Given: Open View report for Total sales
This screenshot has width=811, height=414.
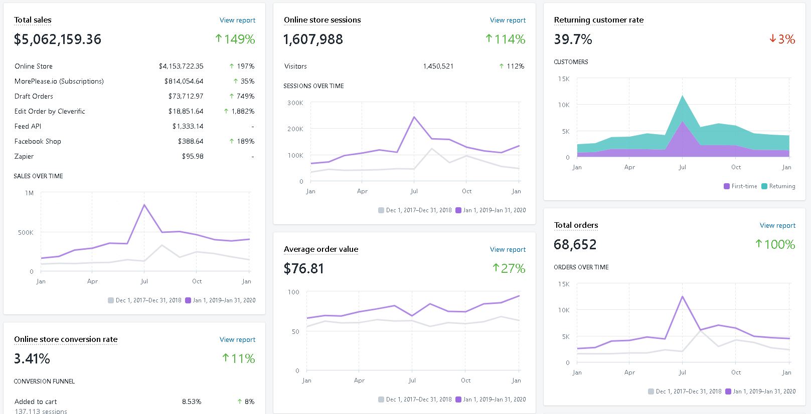Looking at the screenshot, I should [x=237, y=20].
